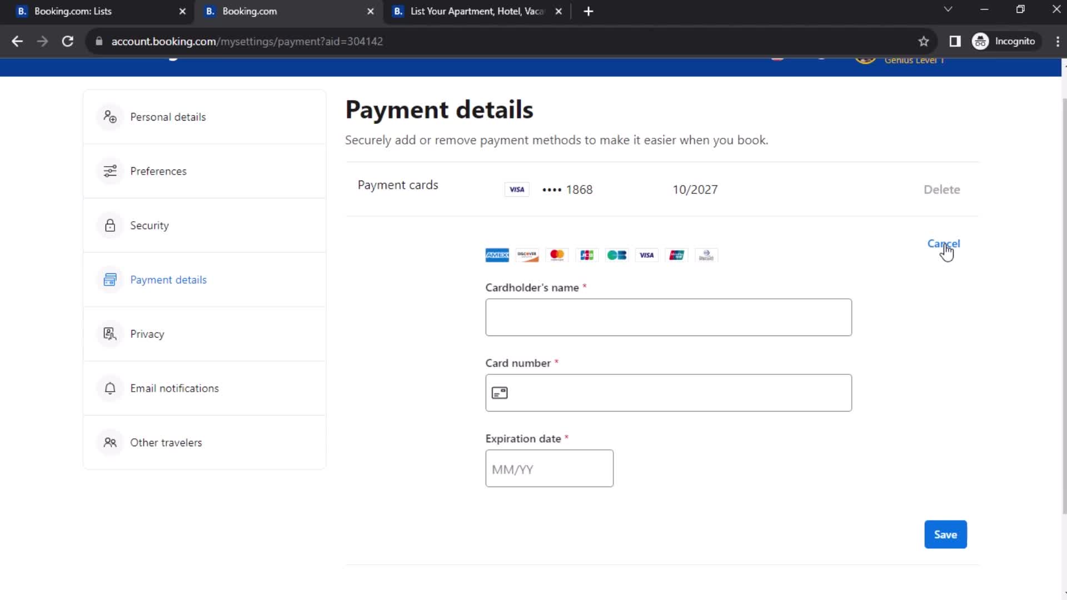The height and width of the screenshot is (600, 1067).
Task: Click the address bar URL
Action: pyautogui.click(x=247, y=41)
